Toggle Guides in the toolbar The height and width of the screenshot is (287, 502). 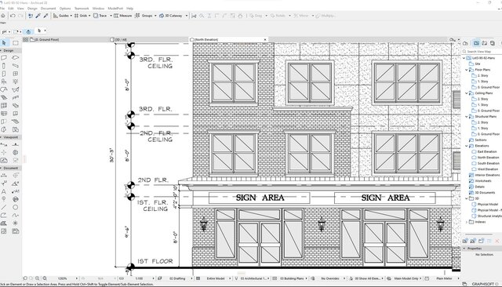click(x=61, y=16)
